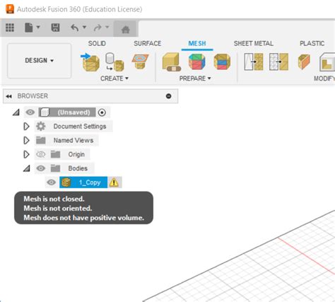Switch to the SURFACE tab
Screen dimensions: 335x302
point(148,43)
